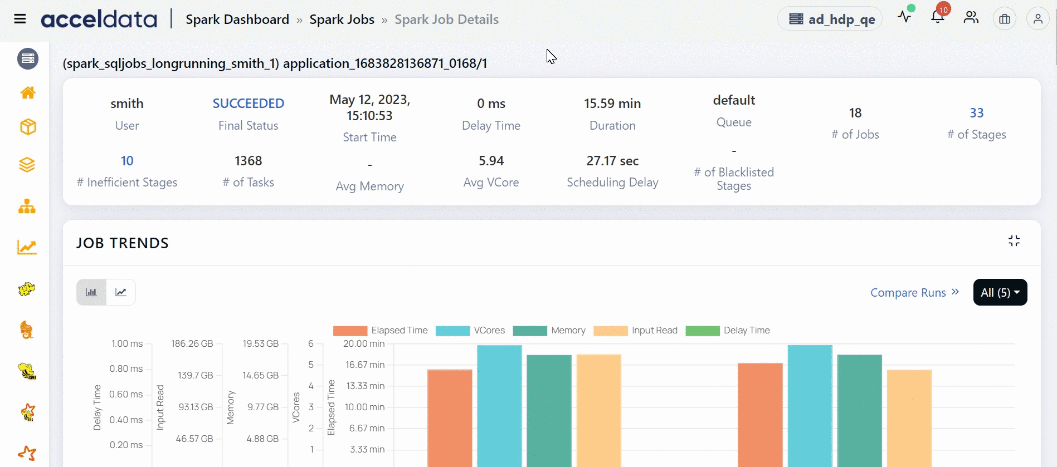Click the Home icon in sidebar
The image size is (1057, 467).
pyautogui.click(x=28, y=92)
